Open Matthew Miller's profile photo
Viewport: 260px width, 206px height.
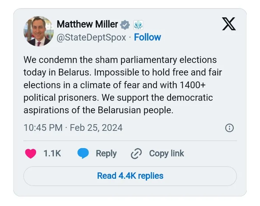tap(39, 31)
